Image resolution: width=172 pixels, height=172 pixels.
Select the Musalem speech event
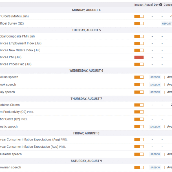tap(11, 154)
